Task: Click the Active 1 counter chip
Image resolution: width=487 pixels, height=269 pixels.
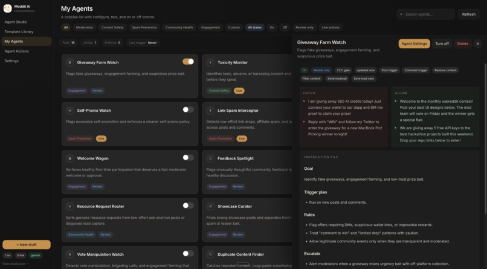Action: pyautogui.click(x=90, y=42)
